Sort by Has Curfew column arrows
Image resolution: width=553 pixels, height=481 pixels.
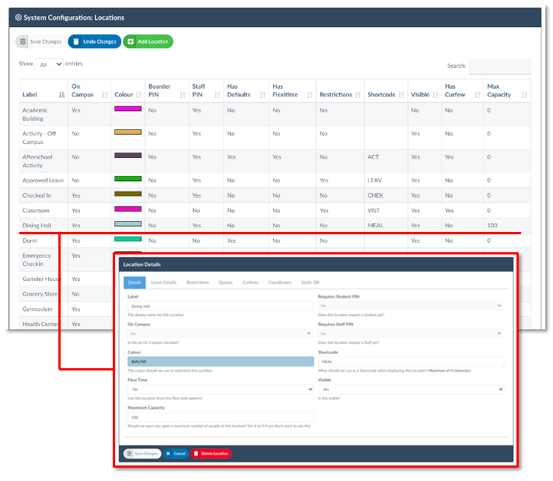(478, 95)
